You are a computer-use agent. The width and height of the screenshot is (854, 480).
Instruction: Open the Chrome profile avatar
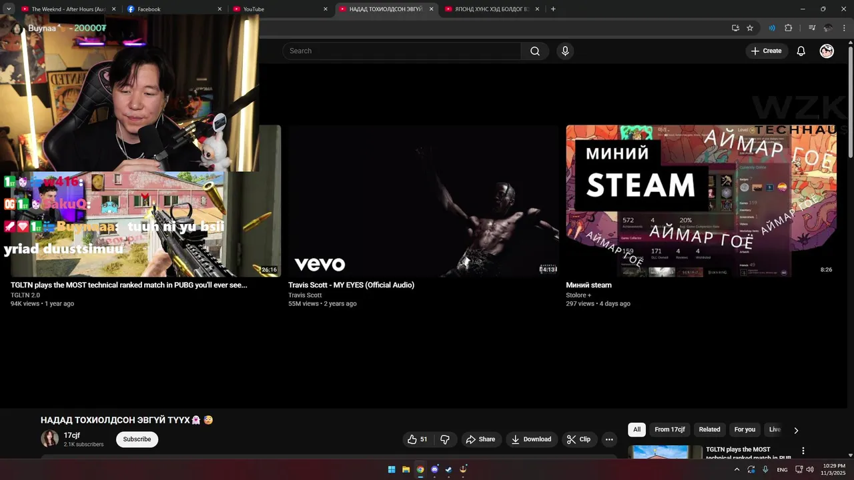tap(828, 28)
